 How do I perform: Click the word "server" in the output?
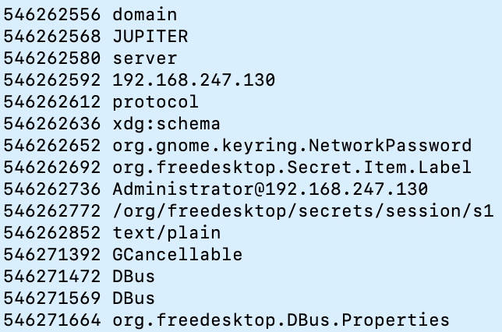144,58
